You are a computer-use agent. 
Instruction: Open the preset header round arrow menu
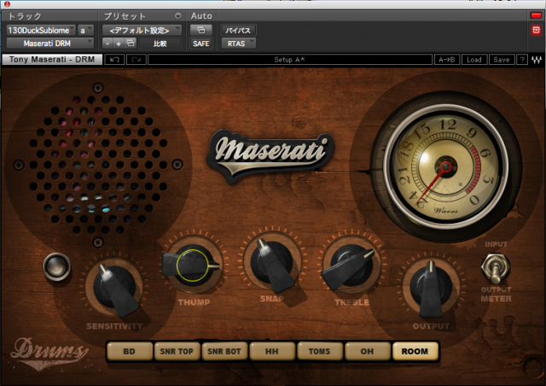(x=178, y=15)
